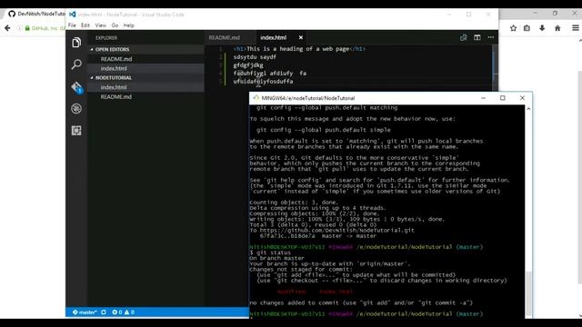582x327 pixels.
Task: Open the Source Control (Git) view
Action: 76,87
